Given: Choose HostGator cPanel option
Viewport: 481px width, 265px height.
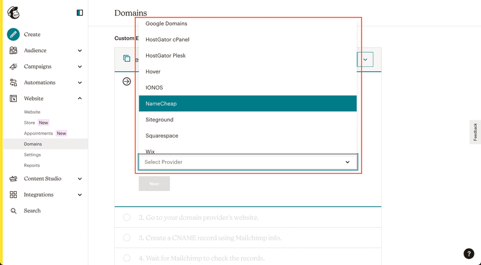Looking at the screenshot, I should pyautogui.click(x=248, y=40).
